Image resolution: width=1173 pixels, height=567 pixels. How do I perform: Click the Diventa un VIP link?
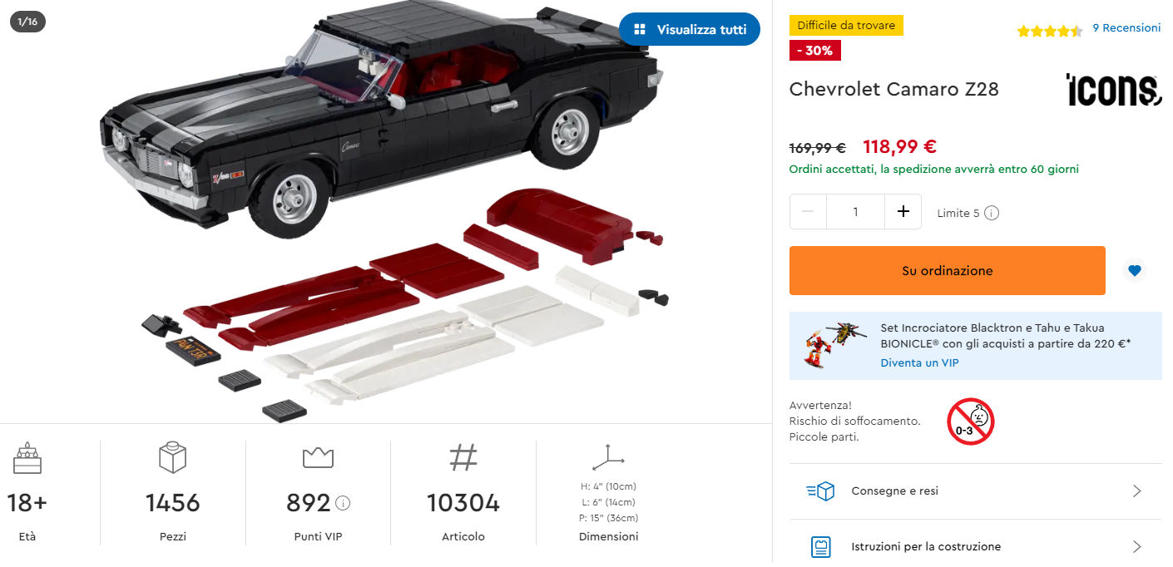[x=919, y=362]
